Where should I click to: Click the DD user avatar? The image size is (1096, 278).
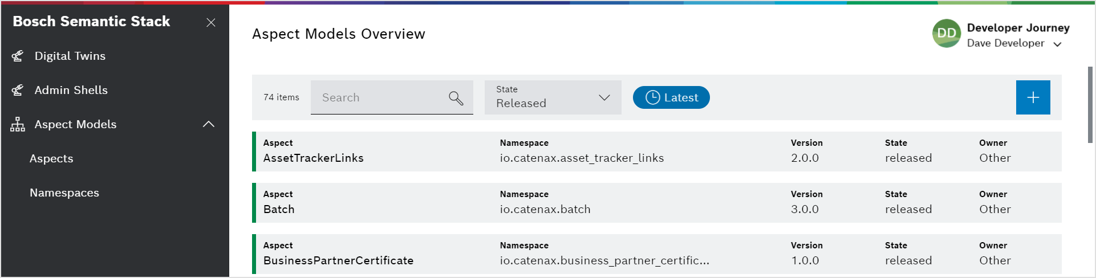point(947,34)
